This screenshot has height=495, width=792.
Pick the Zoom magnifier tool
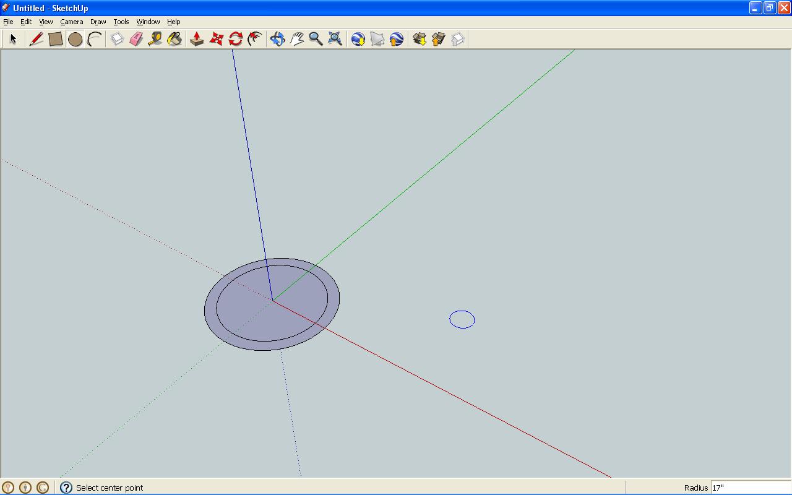316,39
